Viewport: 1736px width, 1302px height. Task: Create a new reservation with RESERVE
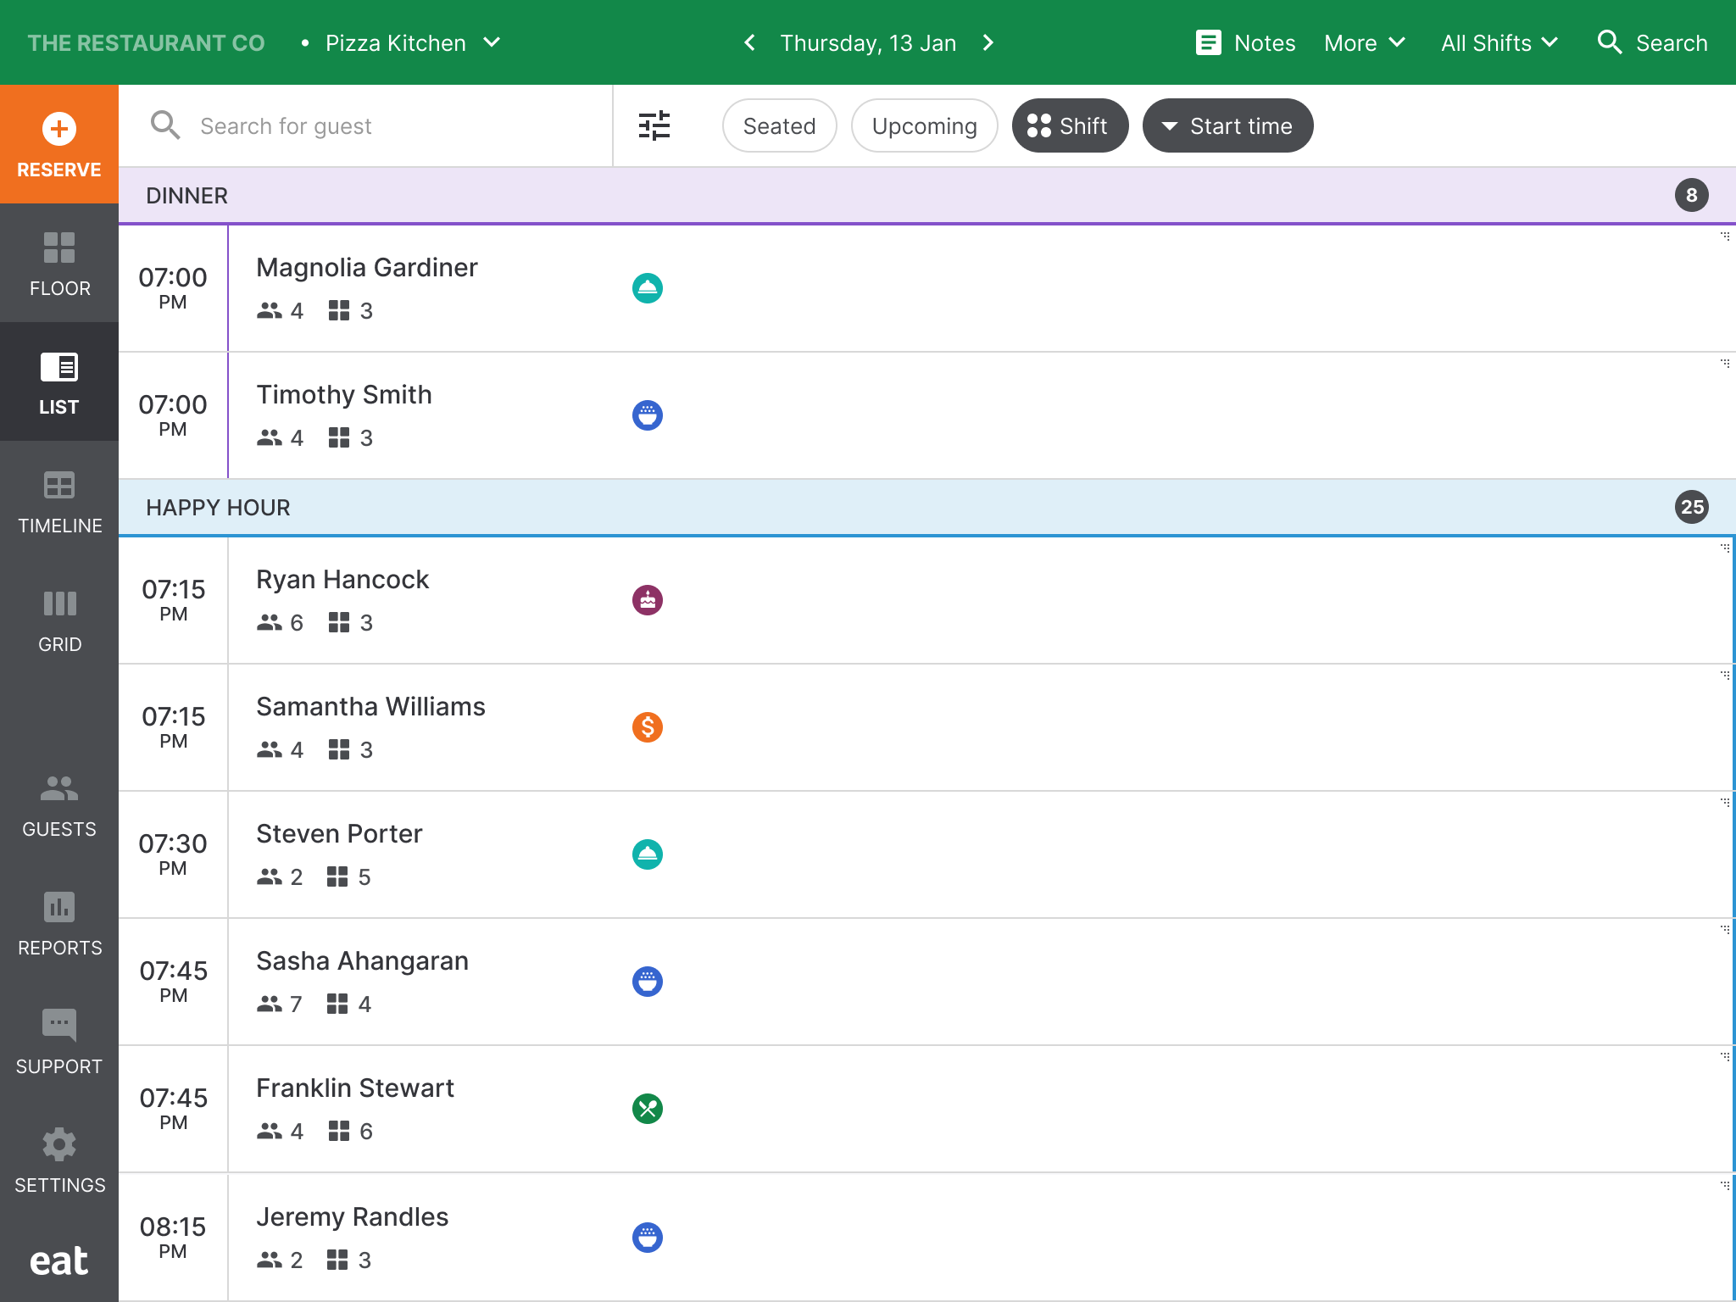coord(58,144)
